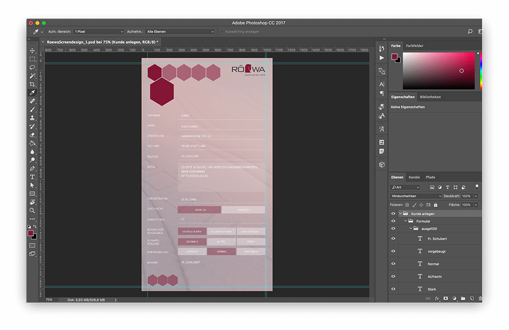Open the Hindurchwirken blend mode dropdown
Screen dimensions: 509x330
coord(416,196)
